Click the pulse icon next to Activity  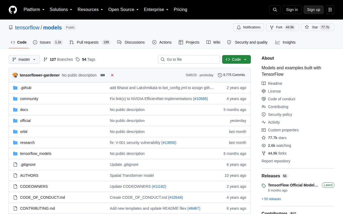264,122
